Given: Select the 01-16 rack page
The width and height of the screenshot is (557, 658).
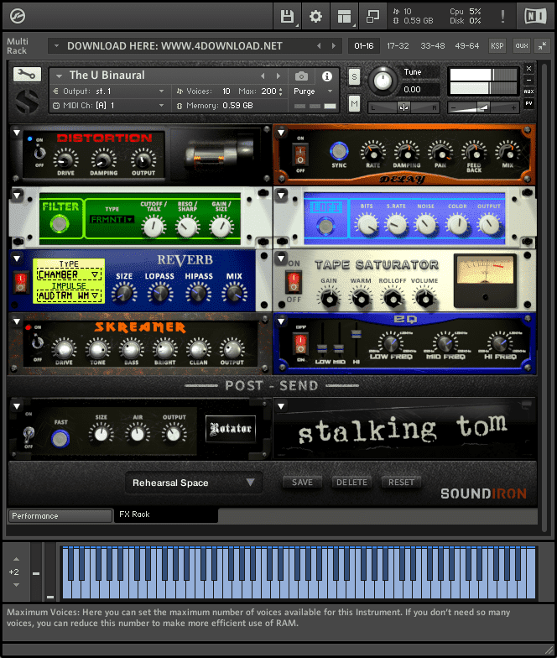Looking at the screenshot, I should [364, 45].
